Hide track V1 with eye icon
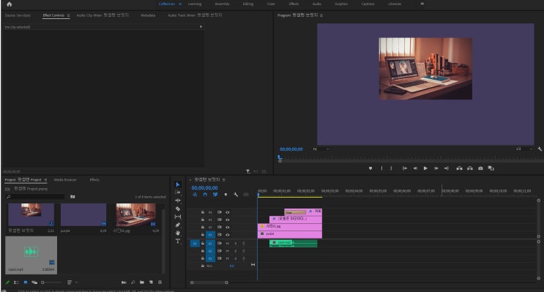Viewport: 544px width, 292px height. pyautogui.click(x=228, y=235)
